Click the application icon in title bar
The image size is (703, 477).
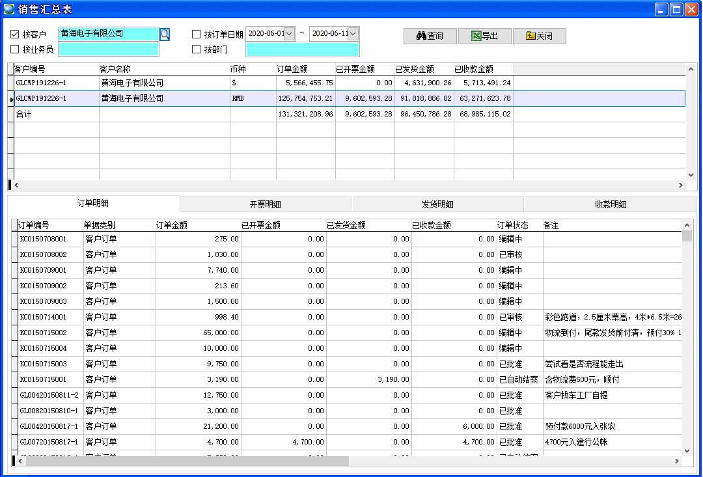[x=10, y=9]
